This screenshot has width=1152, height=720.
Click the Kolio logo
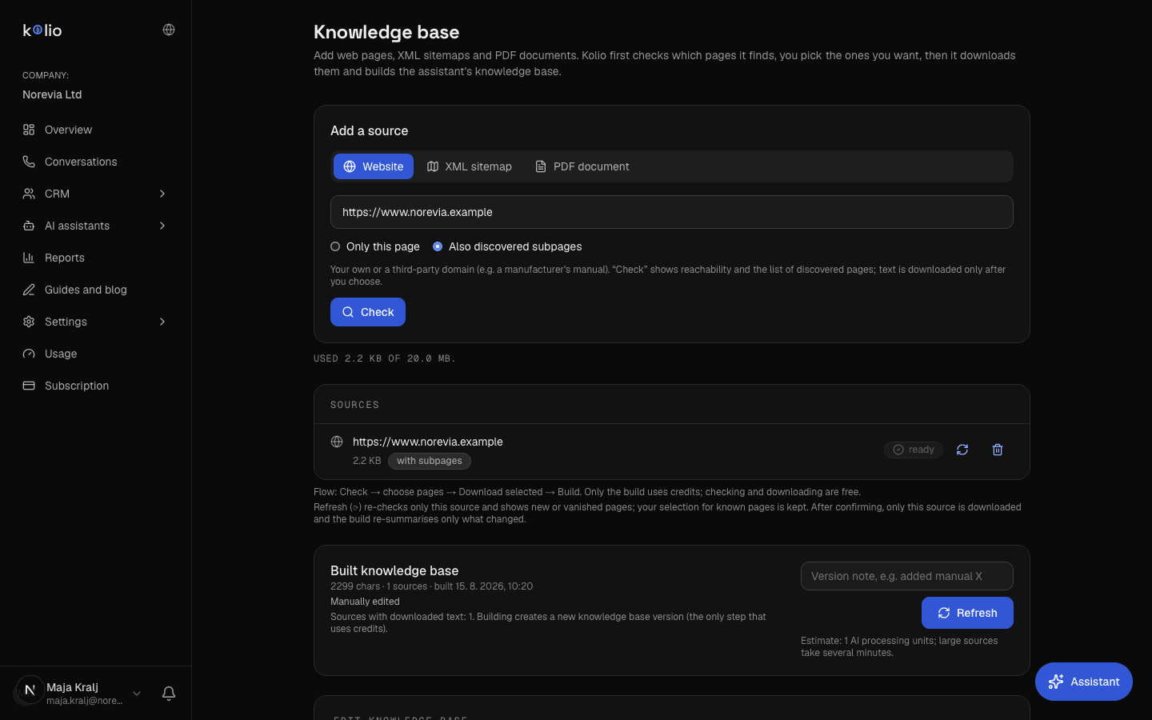(x=42, y=30)
